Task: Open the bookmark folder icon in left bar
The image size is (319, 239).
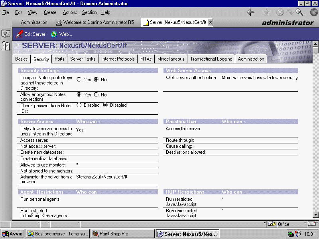Action: [6, 34]
